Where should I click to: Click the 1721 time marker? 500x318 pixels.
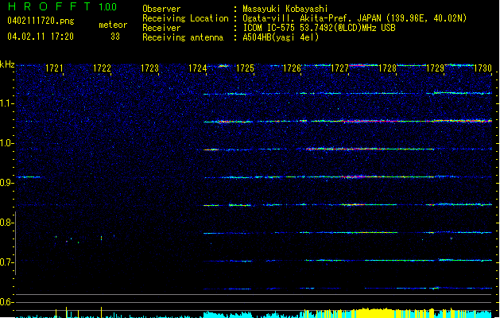(x=54, y=69)
